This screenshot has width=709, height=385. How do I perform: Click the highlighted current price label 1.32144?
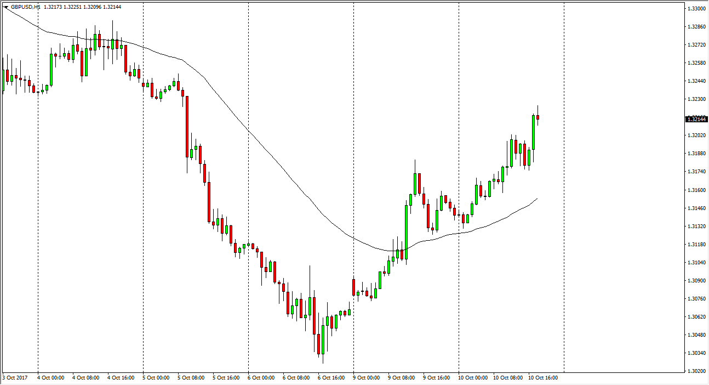[696, 120]
